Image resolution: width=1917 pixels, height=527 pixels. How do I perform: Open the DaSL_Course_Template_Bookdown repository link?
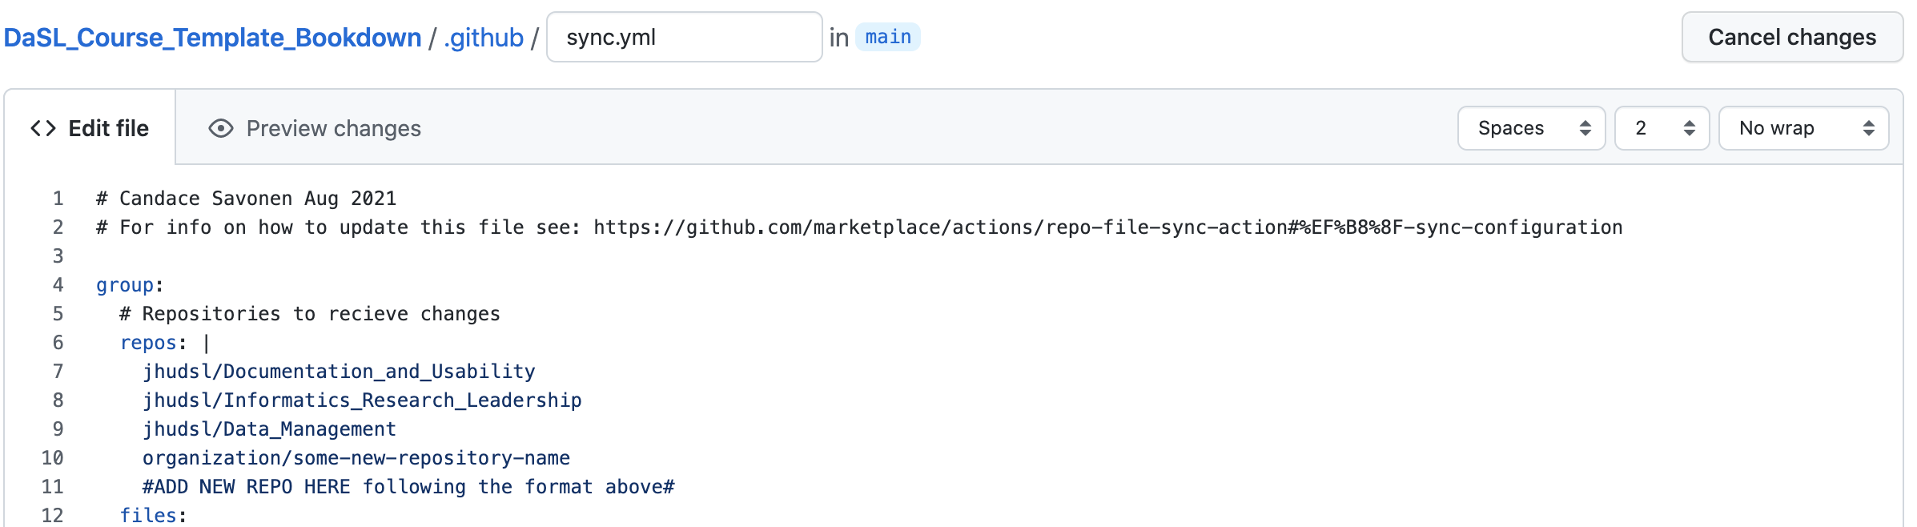point(212,38)
